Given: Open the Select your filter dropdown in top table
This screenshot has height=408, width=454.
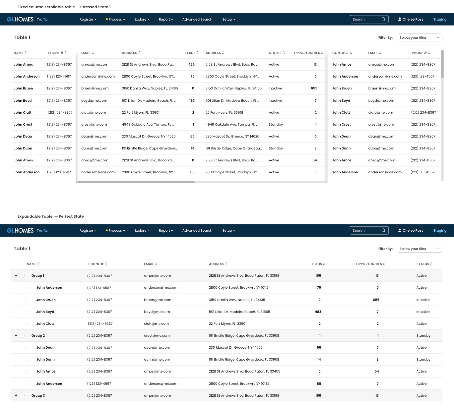Looking at the screenshot, I should (x=420, y=37).
